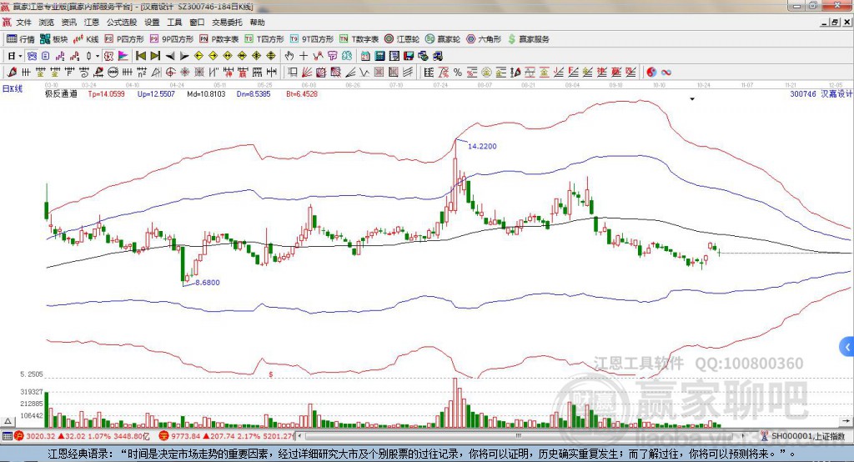Open the T四方形 tool
Screen dimensions: 854x462
(264, 39)
